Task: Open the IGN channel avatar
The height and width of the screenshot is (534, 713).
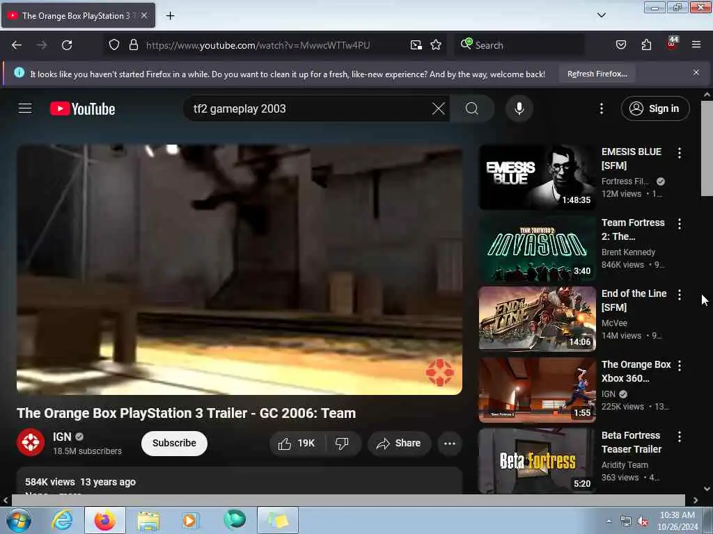Action: point(31,442)
